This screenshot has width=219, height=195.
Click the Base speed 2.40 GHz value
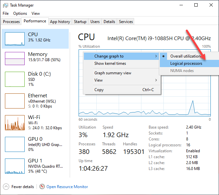[x=194, y=127]
